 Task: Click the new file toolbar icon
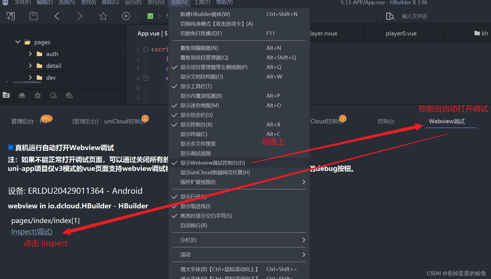click(11, 16)
